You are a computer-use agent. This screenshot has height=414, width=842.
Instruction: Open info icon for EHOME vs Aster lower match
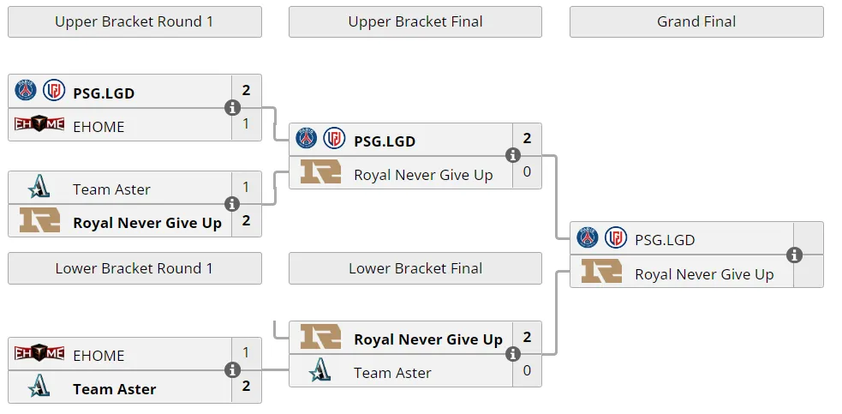(232, 370)
